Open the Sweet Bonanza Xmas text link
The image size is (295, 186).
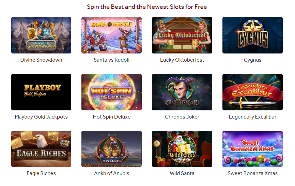click(x=252, y=173)
